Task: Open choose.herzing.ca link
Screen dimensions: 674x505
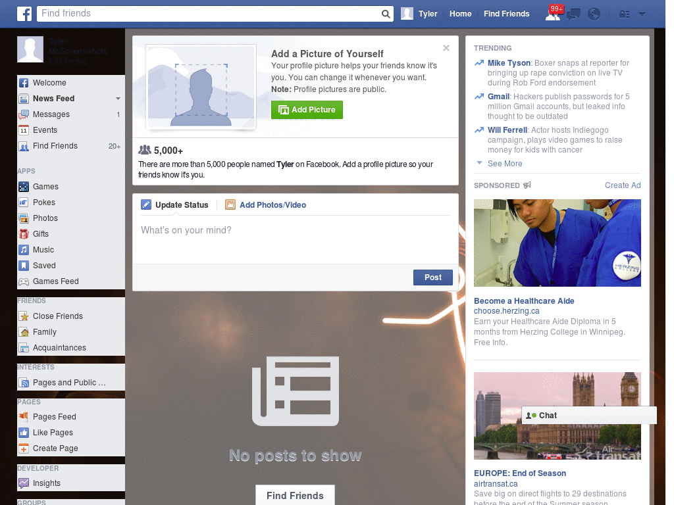Action: [x=506, y=311]
